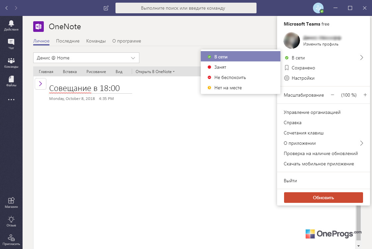372x249 pixels.
Task: Click the profile avatar in title bar
Action: click(318, 8)
